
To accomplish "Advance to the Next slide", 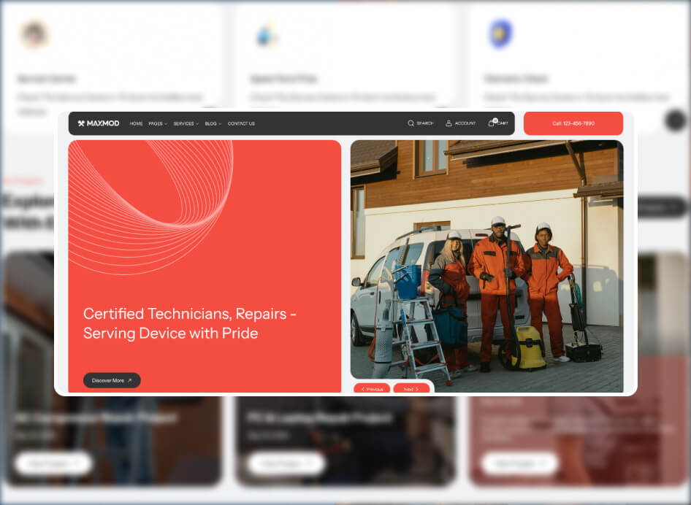I will coord(411,389).
